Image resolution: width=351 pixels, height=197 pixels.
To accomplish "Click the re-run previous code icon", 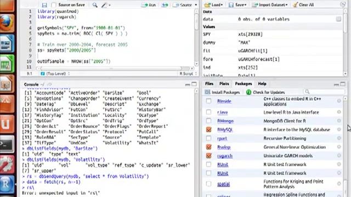I will pos(165,5).
